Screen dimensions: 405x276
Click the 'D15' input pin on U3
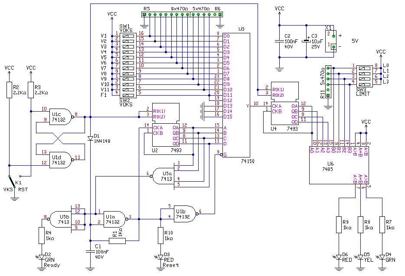[x=228, y=117]
